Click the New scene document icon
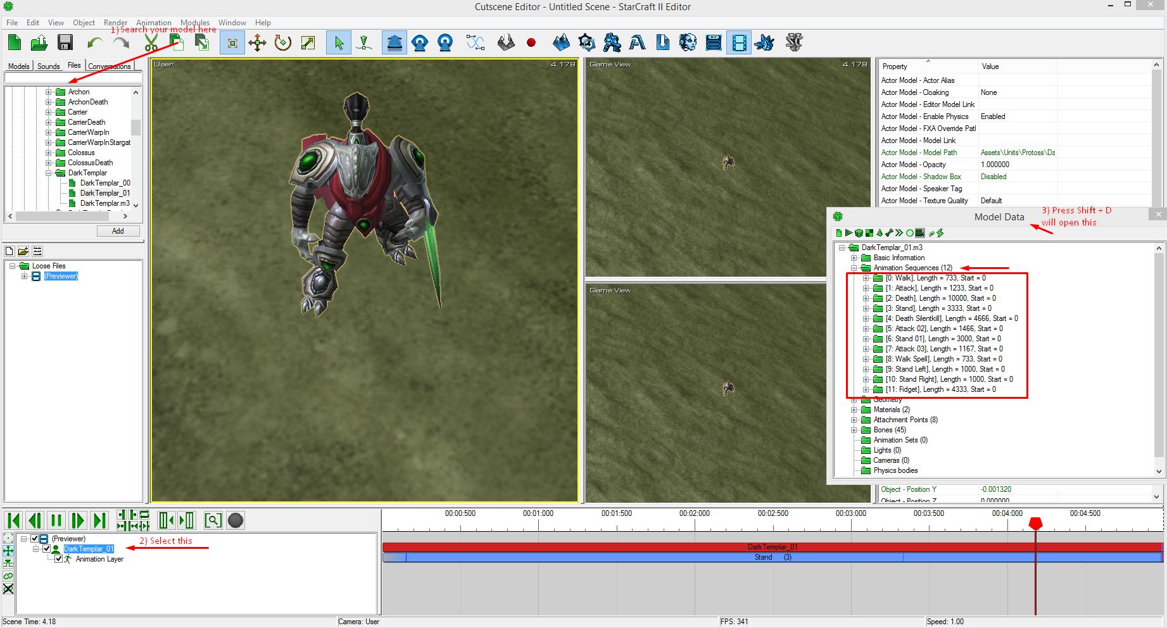1167x628 pixels. pos(15,42)
